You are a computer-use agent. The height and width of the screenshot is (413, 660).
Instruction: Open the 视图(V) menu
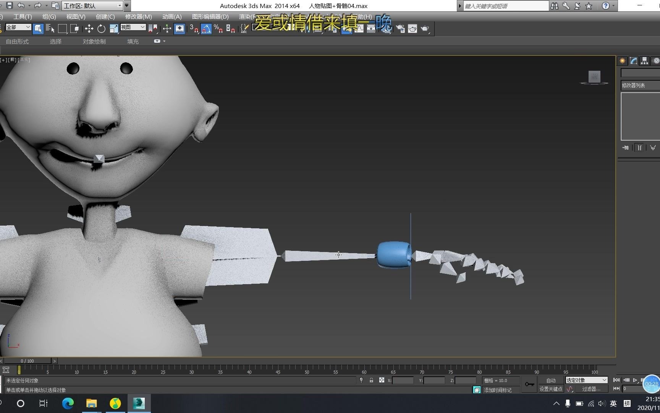[x=76, y=17]
